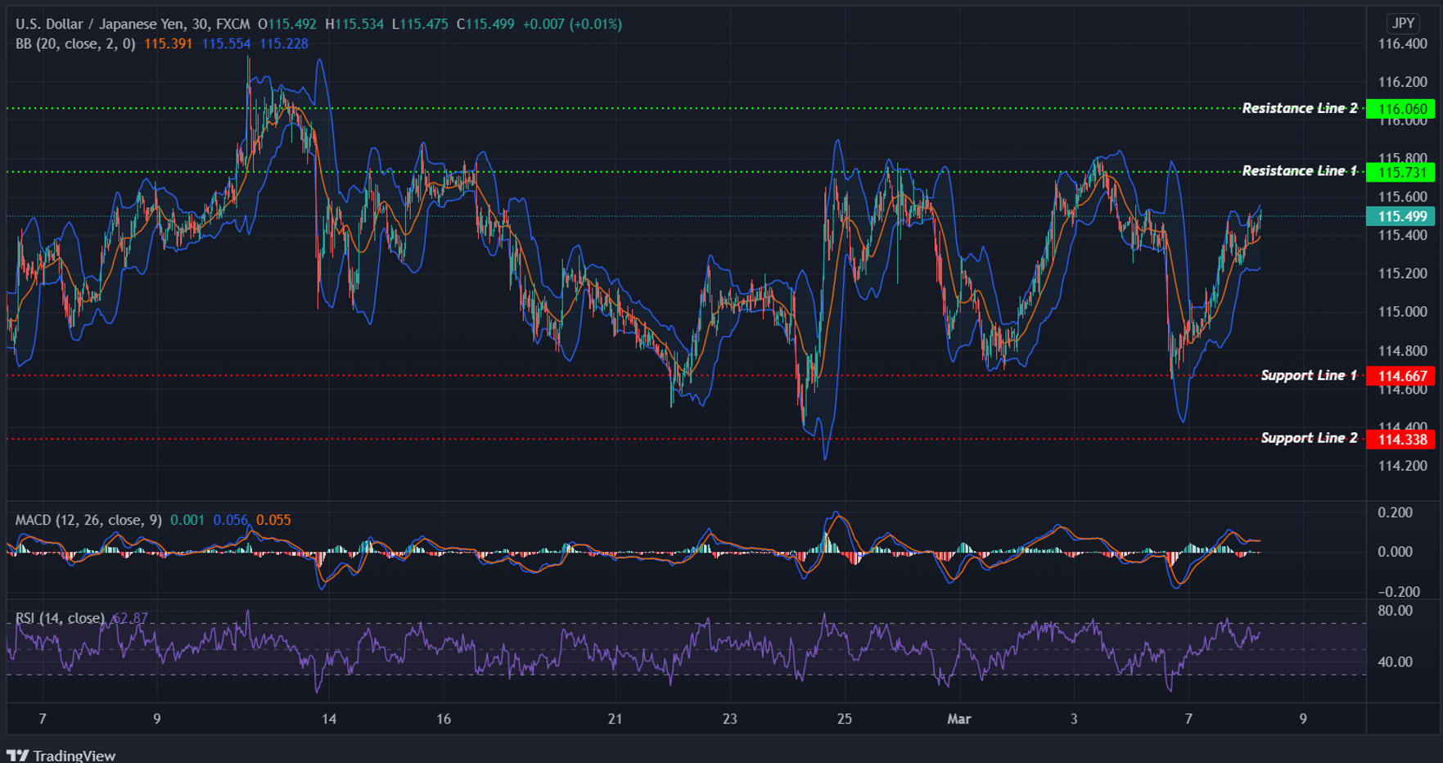Open the U.S. Dollar / Japanese Yen symbol legend
Screen dimensions: 1443x763
click(x=98, y=24)
